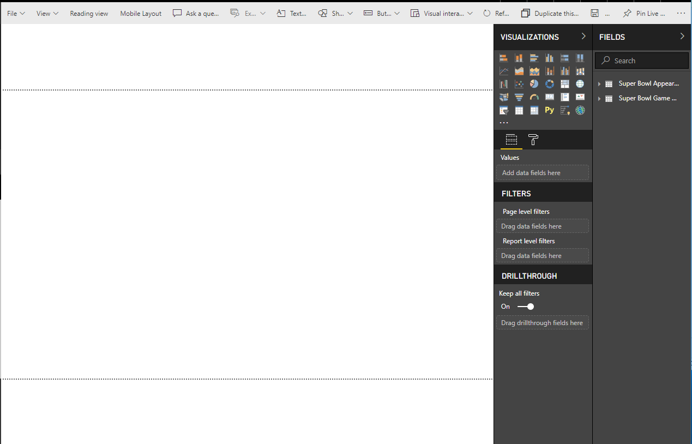
Task: Select the stacked column chart visualization
Action: [519, 58]
